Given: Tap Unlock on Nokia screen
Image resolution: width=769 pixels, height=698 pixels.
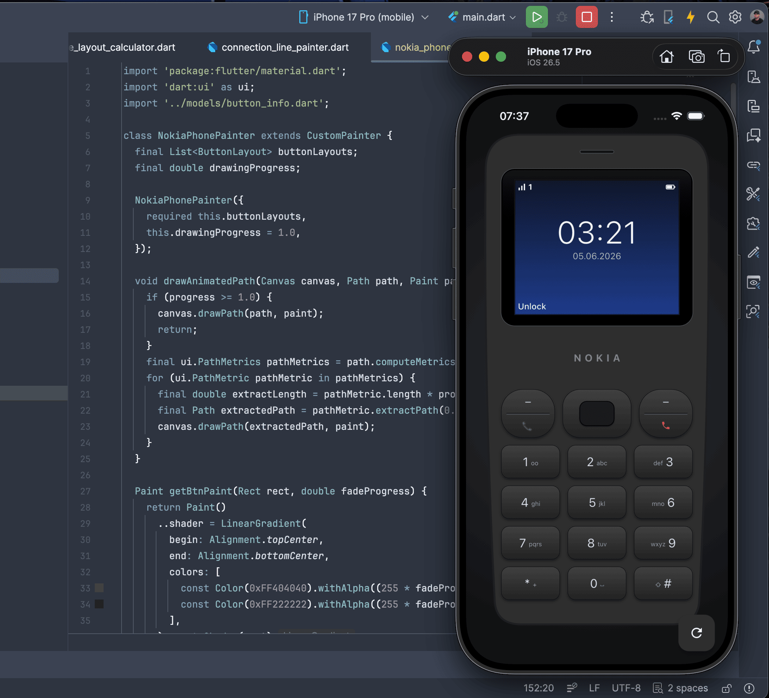Looking at the screenshot, I should pyautogui.click(x=532, y=306).
